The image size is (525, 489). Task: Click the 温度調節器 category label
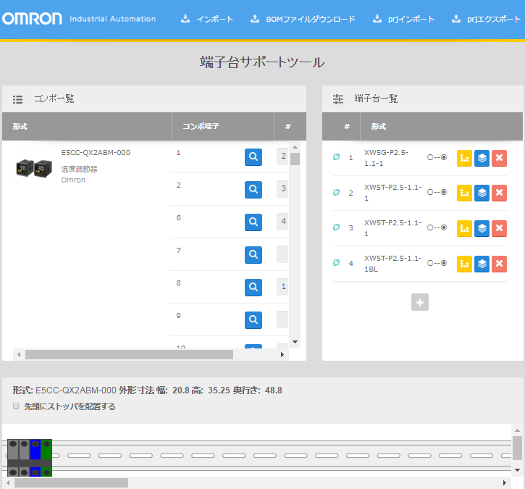point(79,169)
